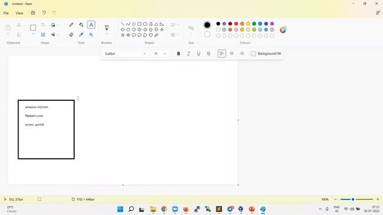
Task: Click the Brushes tool icon
Action: tap(107, 27)
